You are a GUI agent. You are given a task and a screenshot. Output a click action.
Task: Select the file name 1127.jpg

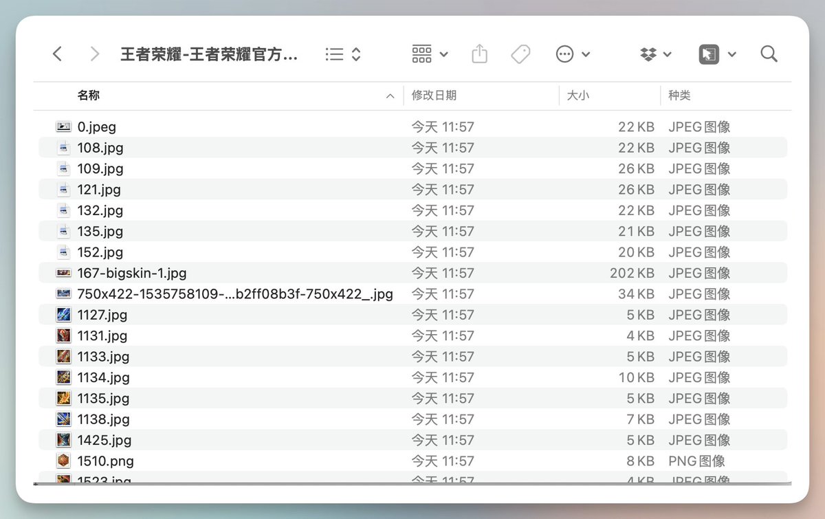coord(102,315)
